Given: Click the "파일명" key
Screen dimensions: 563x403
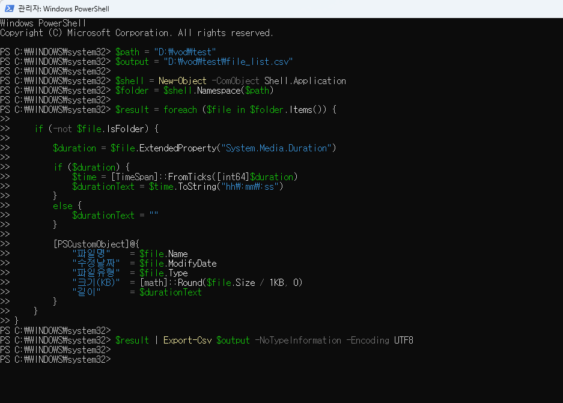Looking at the screenshot, I should 91,253.
